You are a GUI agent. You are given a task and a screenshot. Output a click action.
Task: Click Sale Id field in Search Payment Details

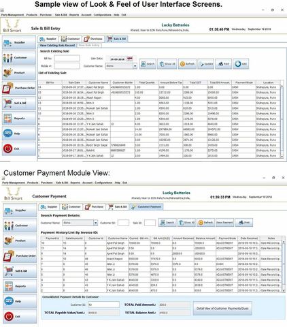point(150,223)
